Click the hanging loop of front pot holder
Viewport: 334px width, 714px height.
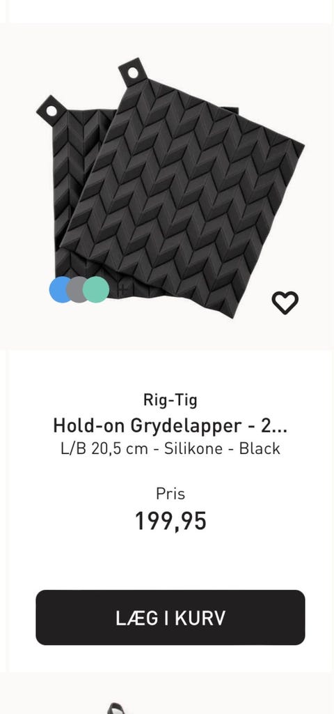tap(133, 73)
